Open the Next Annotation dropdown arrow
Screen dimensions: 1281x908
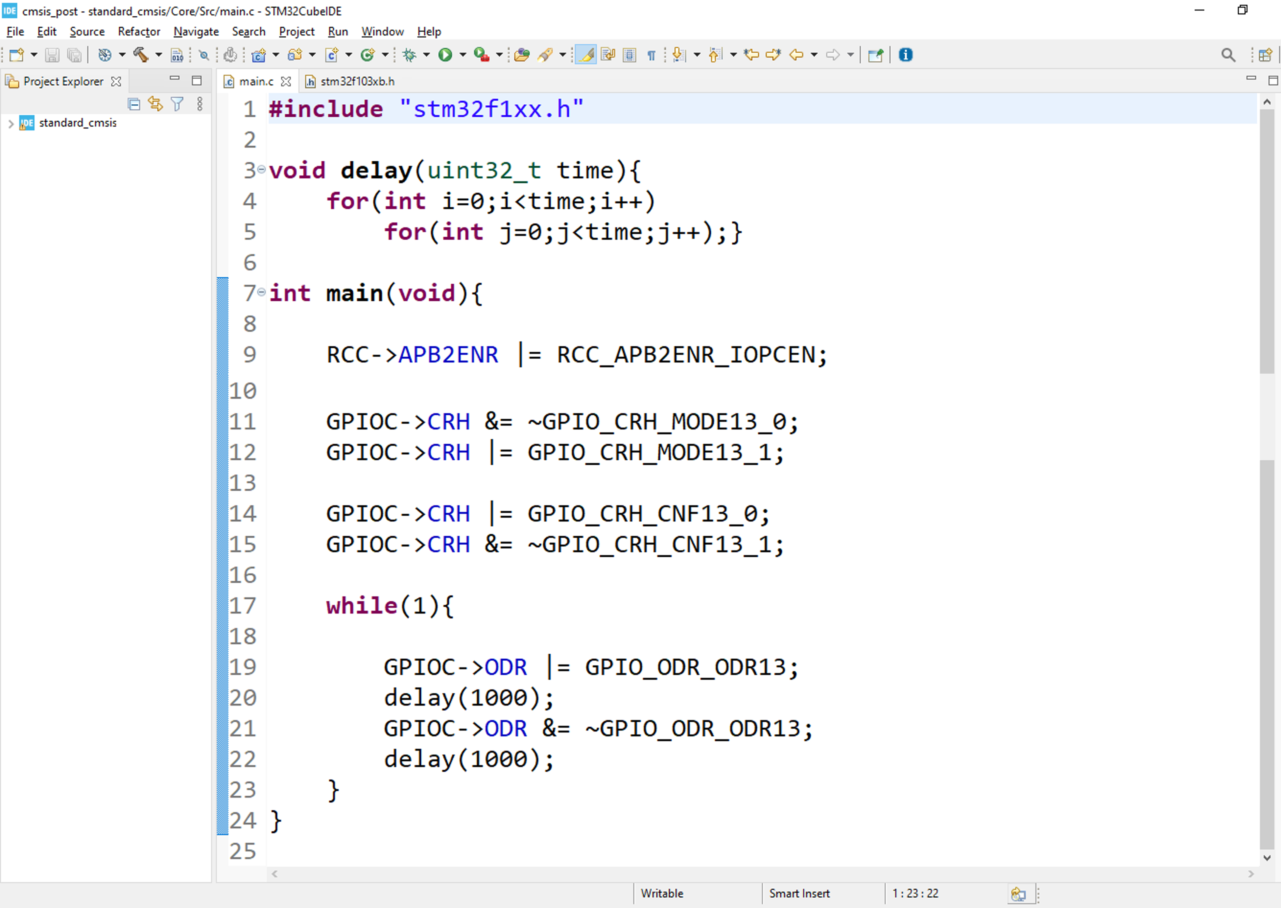point(697,55)
